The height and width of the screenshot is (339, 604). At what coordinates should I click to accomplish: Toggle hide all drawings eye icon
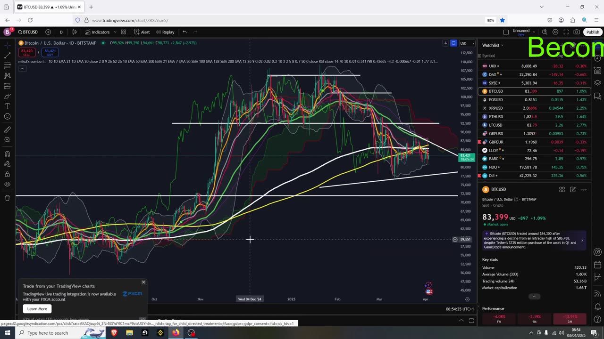click(x=7, y=185)
